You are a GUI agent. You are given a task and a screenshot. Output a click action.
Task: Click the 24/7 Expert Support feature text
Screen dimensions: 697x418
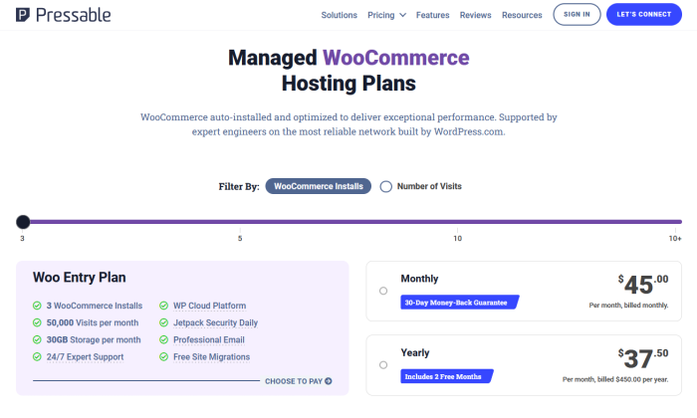85,356
